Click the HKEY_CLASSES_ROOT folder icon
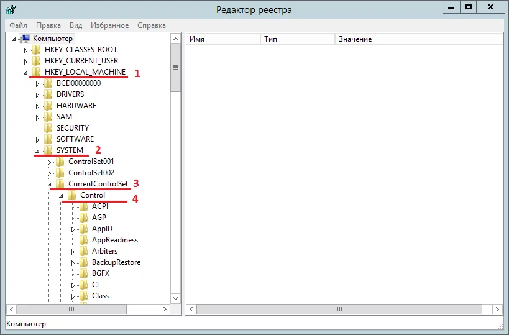 click(37, 50)
